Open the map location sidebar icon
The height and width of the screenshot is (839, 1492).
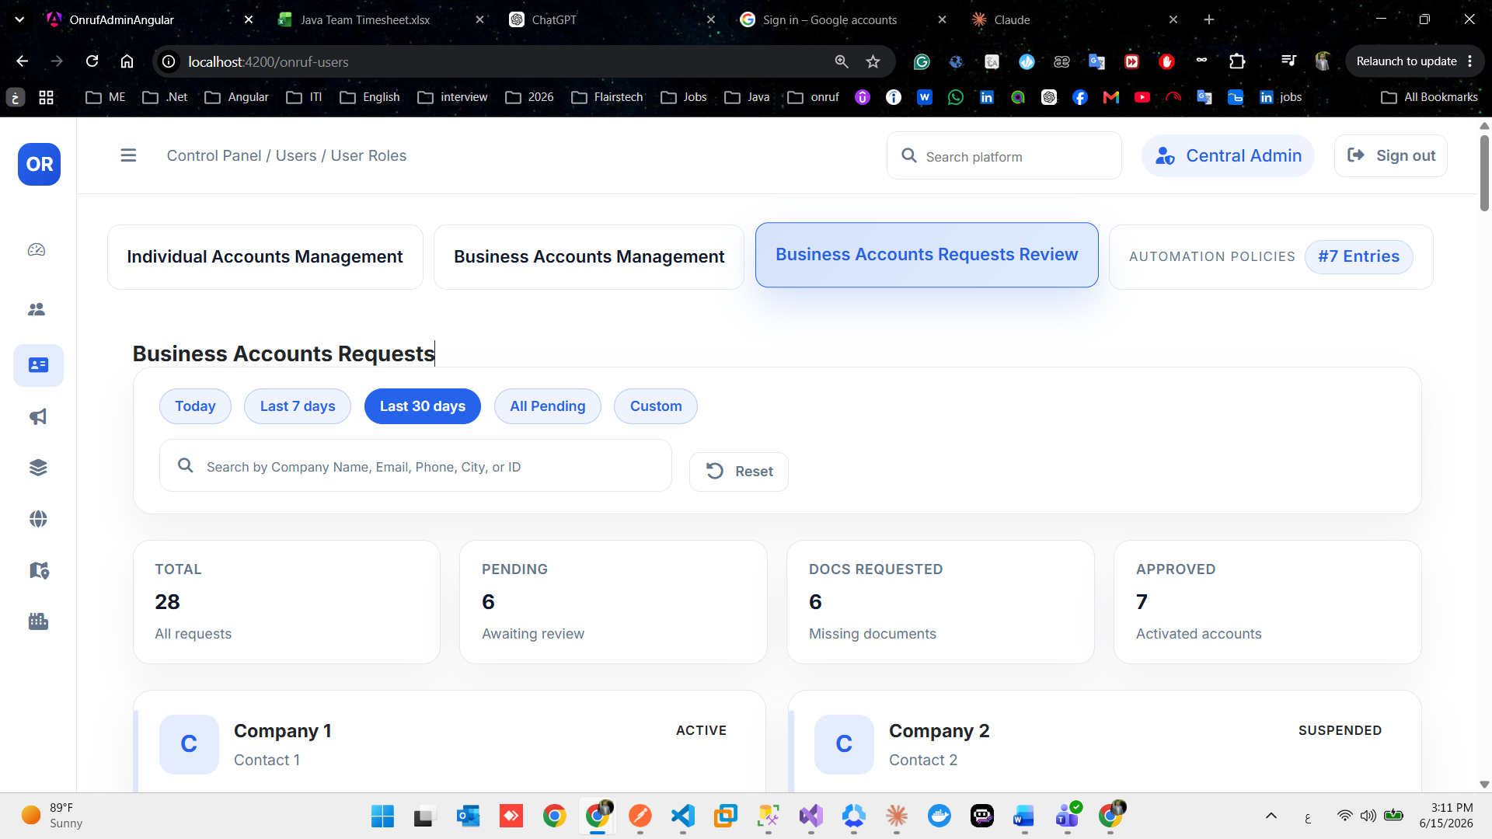(x=38, y=570)
